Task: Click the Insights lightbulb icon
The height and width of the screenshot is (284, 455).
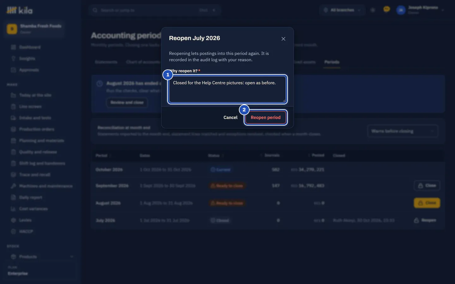Action: [13, 59]
